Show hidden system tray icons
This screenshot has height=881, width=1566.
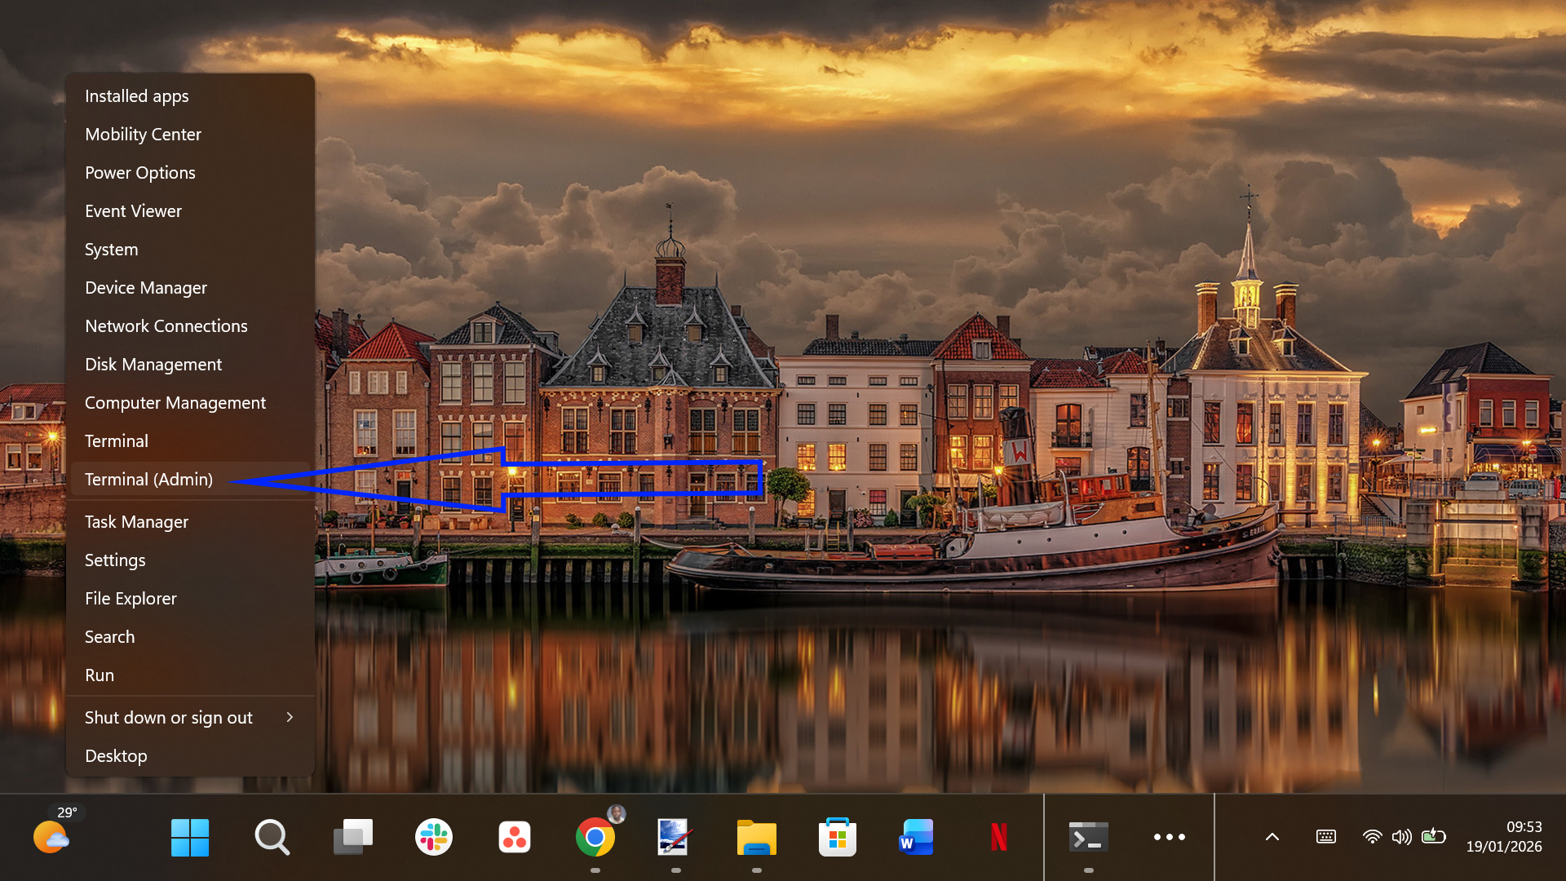click(1272, 836)
